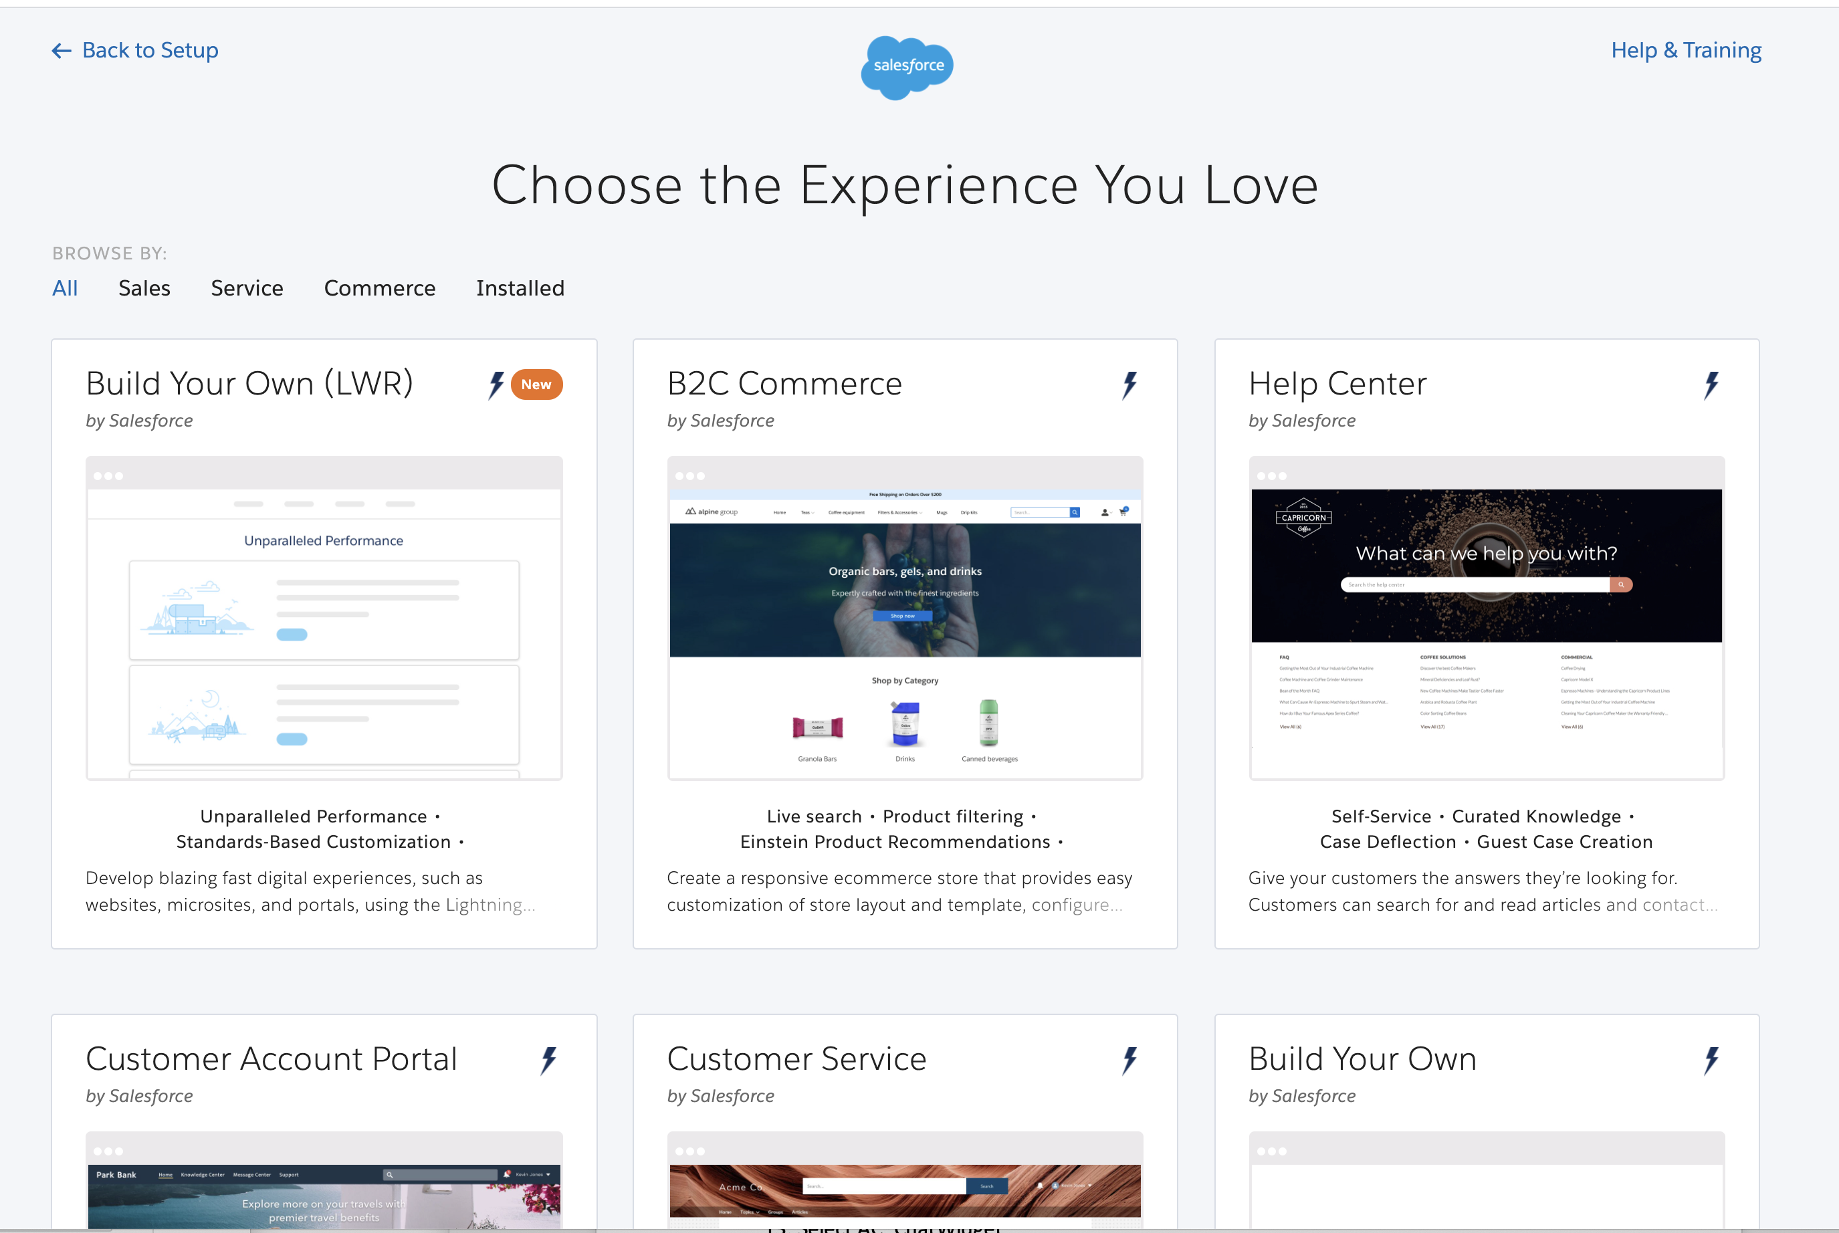Open the Build Your Own (LWR) title
This screenshot has width=1839, height=1233.
[249, 384]
